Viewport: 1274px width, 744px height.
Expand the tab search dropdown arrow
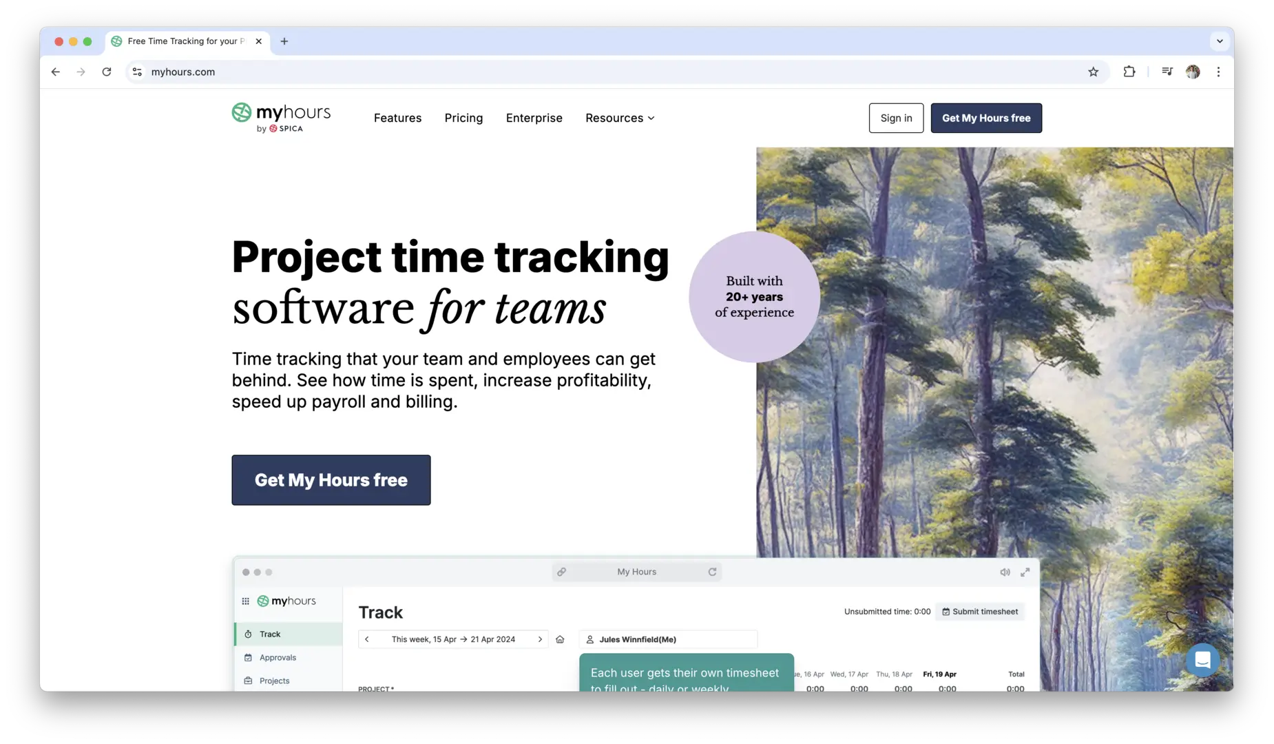click(x=1220, y=41)
